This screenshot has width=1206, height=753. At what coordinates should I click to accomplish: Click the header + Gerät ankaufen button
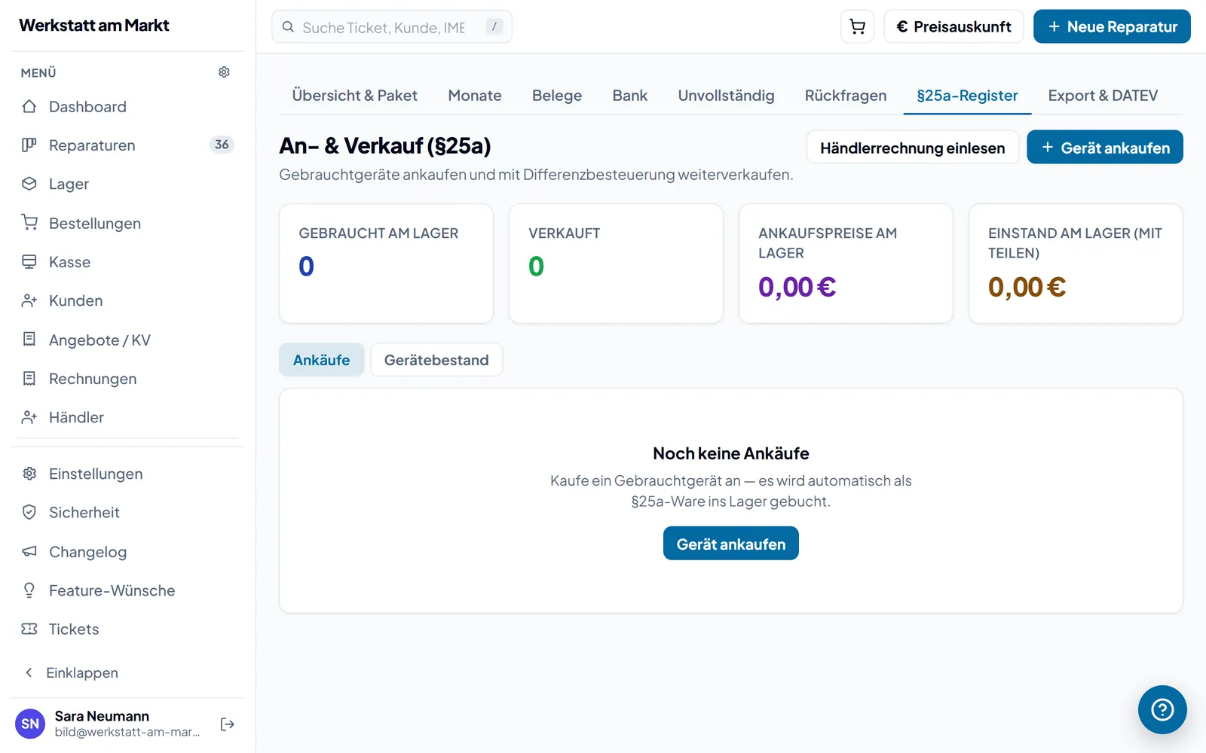click(x=1105, y=148)
